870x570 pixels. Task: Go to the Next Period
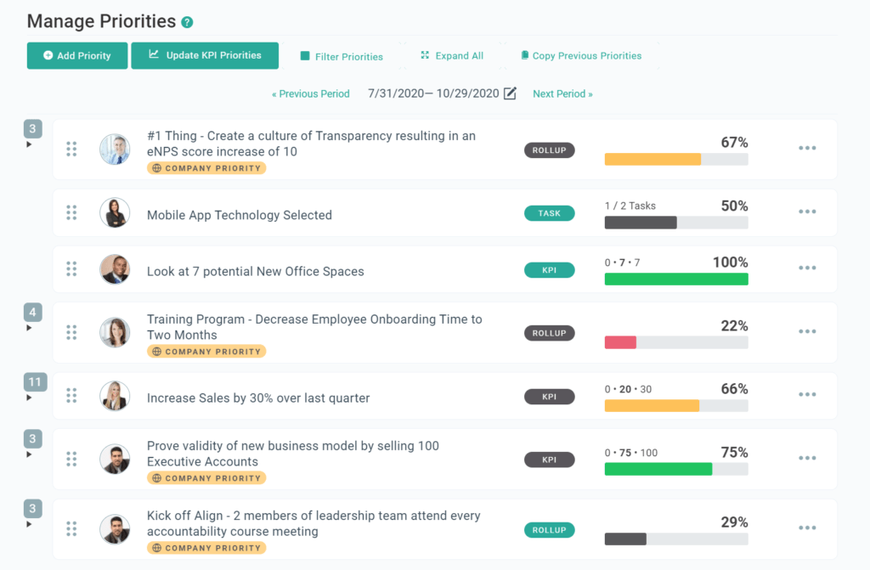coord(562,93)
